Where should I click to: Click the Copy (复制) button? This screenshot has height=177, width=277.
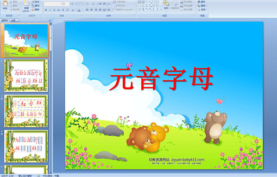tap(13, 6)
